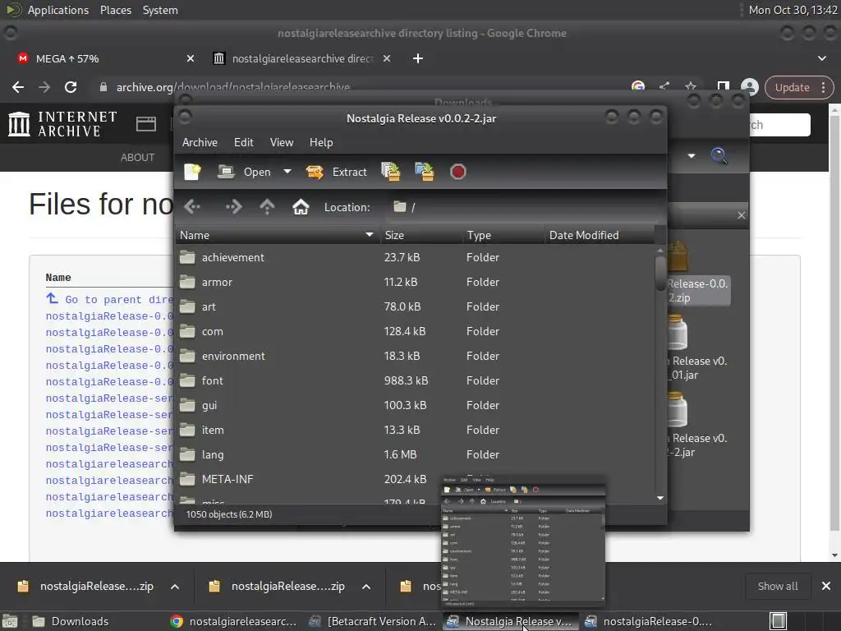Select the item folder row
Image resolution: width=841 pixels, height=631 pixels.
(x=415, y=431)
